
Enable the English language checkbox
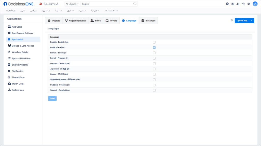[154, 42]
